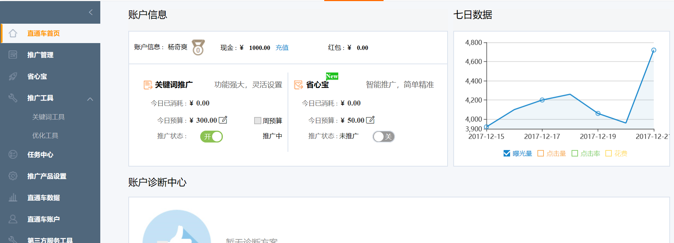The height and width of the screenshot is (243, 674).
Task: Collapse the 推广工具 submenu arrow
Action: [90, 99]
